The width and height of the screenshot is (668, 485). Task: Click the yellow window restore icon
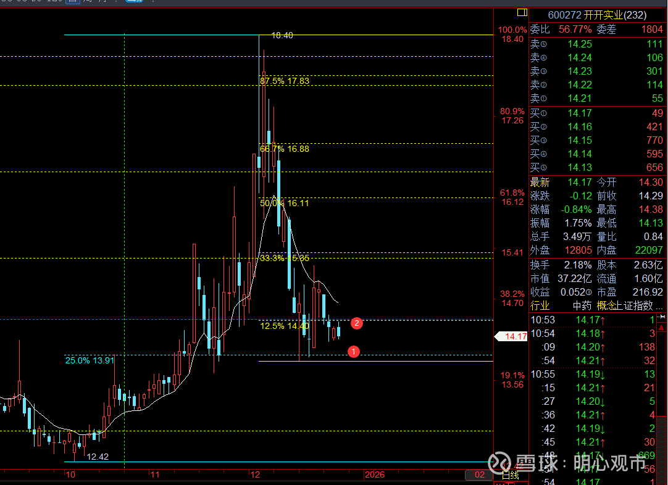(x=522, y=12)
